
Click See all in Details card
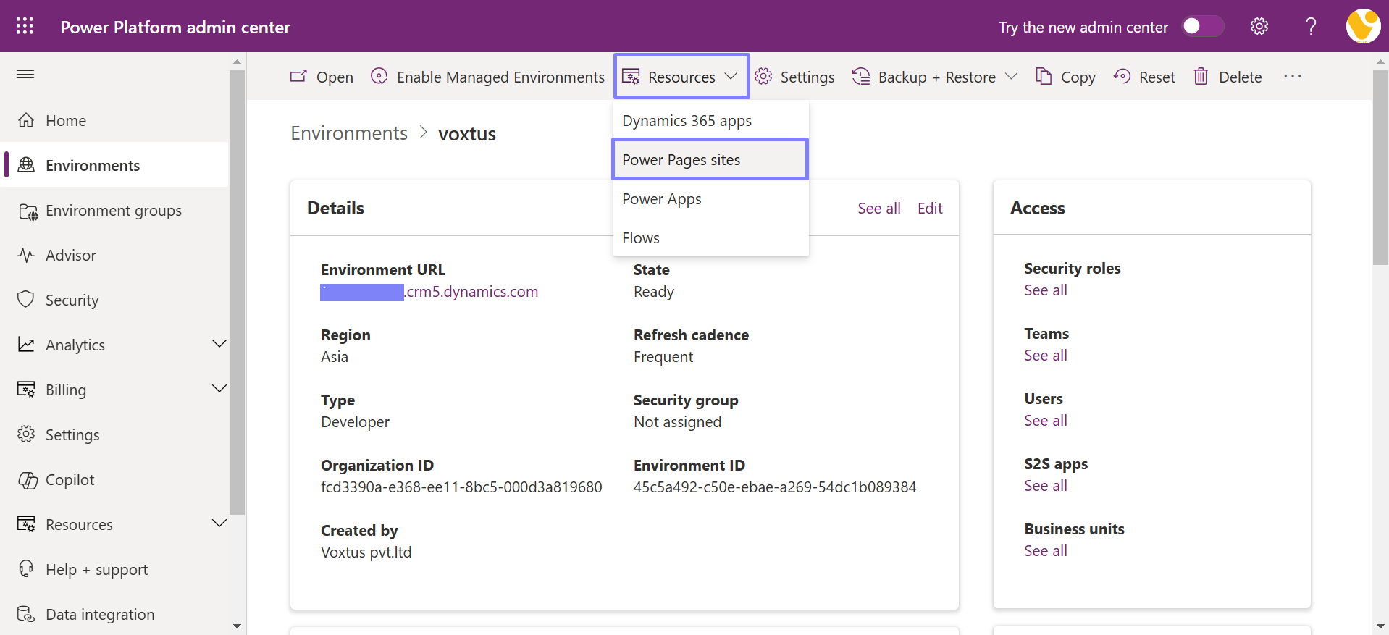click(879, 209)
